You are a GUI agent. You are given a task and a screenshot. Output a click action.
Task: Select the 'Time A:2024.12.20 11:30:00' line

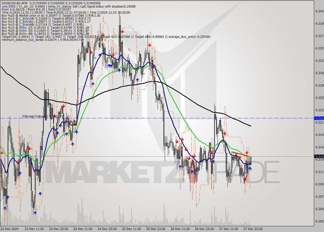pyautogui.click(x=66, y=12)
